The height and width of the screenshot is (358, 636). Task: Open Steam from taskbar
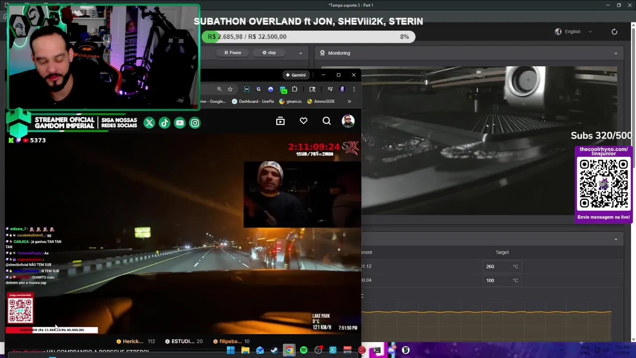tap(274, 351)
